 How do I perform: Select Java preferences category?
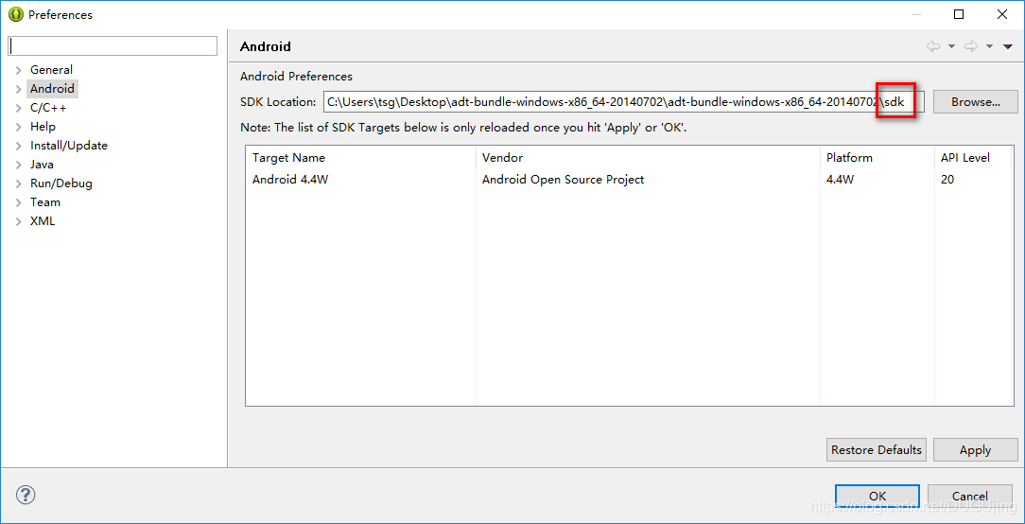[42, 165]
